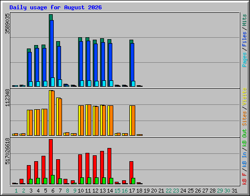250x196 pixels.
Task: Click day 31 on the x-axis
Action: 234,191
